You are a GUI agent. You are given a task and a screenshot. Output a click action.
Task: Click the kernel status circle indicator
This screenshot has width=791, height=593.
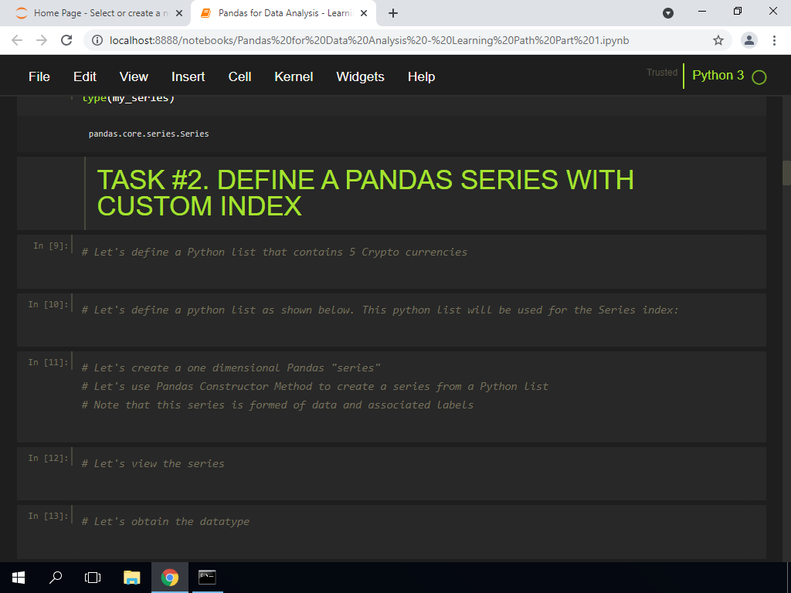(x=758, y=76)
